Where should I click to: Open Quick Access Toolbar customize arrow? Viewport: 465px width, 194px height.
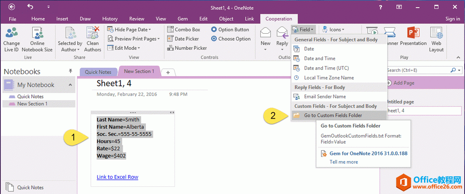point(49,6)
